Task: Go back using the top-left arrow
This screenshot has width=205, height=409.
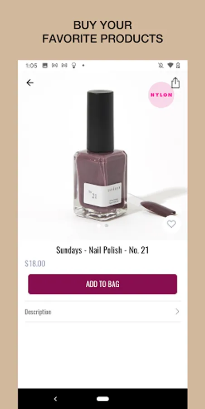Action: point(30,83)
